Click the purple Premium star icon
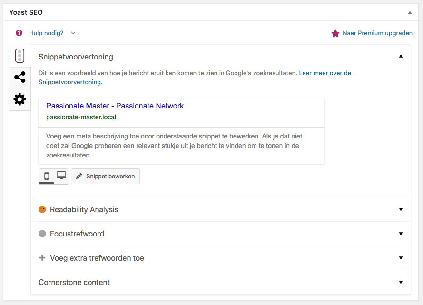423x305 pixels. tap(335, 33)
